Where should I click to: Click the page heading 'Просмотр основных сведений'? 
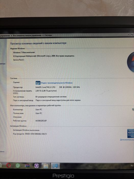(x=38, y=43)
